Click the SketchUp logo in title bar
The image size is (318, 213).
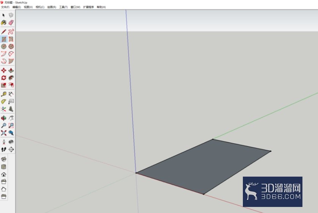[x=2, y=2]
